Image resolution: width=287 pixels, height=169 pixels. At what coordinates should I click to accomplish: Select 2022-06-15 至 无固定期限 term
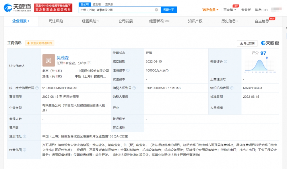[60, 97]
